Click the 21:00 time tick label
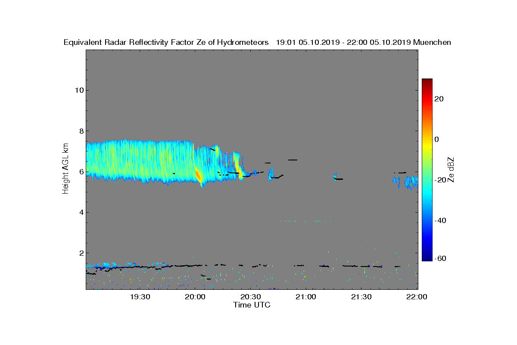Image resolution: width=517 pixels, height=345 pixels. click(x=306, y=297)
